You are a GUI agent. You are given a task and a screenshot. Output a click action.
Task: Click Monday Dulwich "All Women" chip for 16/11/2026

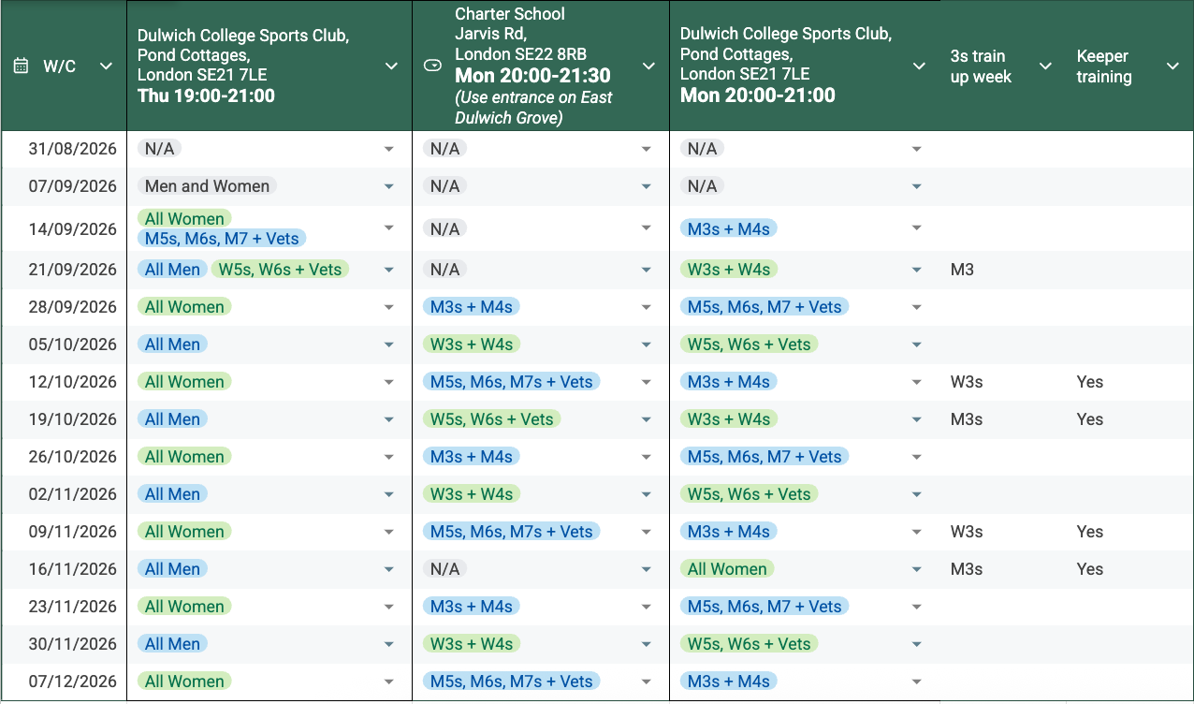pyautogui.click(x=727, y=569)
